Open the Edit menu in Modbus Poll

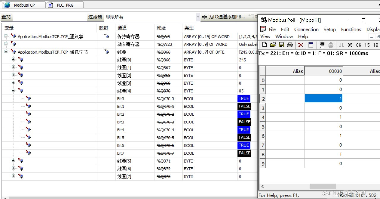tap(285, 29)
